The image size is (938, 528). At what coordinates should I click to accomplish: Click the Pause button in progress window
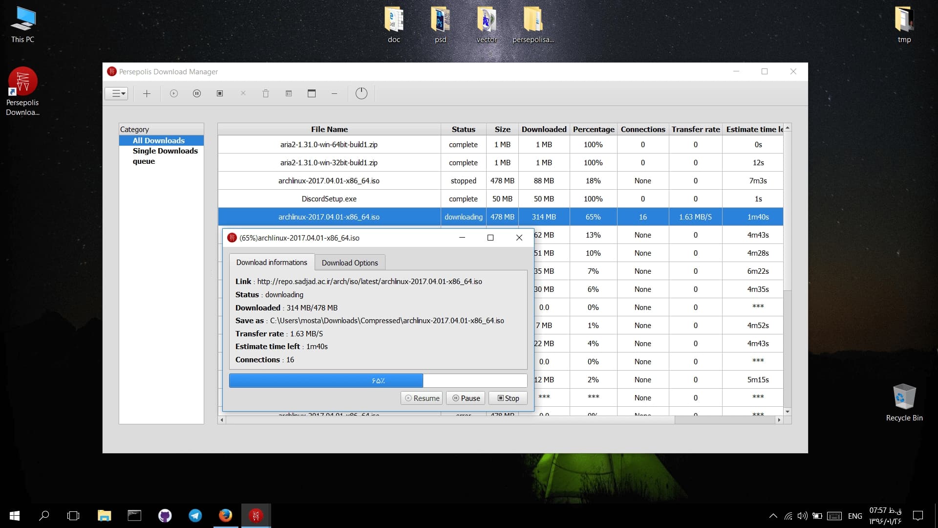coord(466,398)
